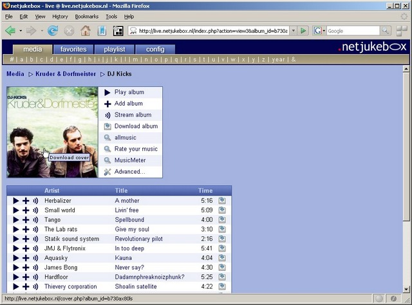Screen dimensions: 412x305
Task: Click album cover to download cover
Action: coord(52,132)
